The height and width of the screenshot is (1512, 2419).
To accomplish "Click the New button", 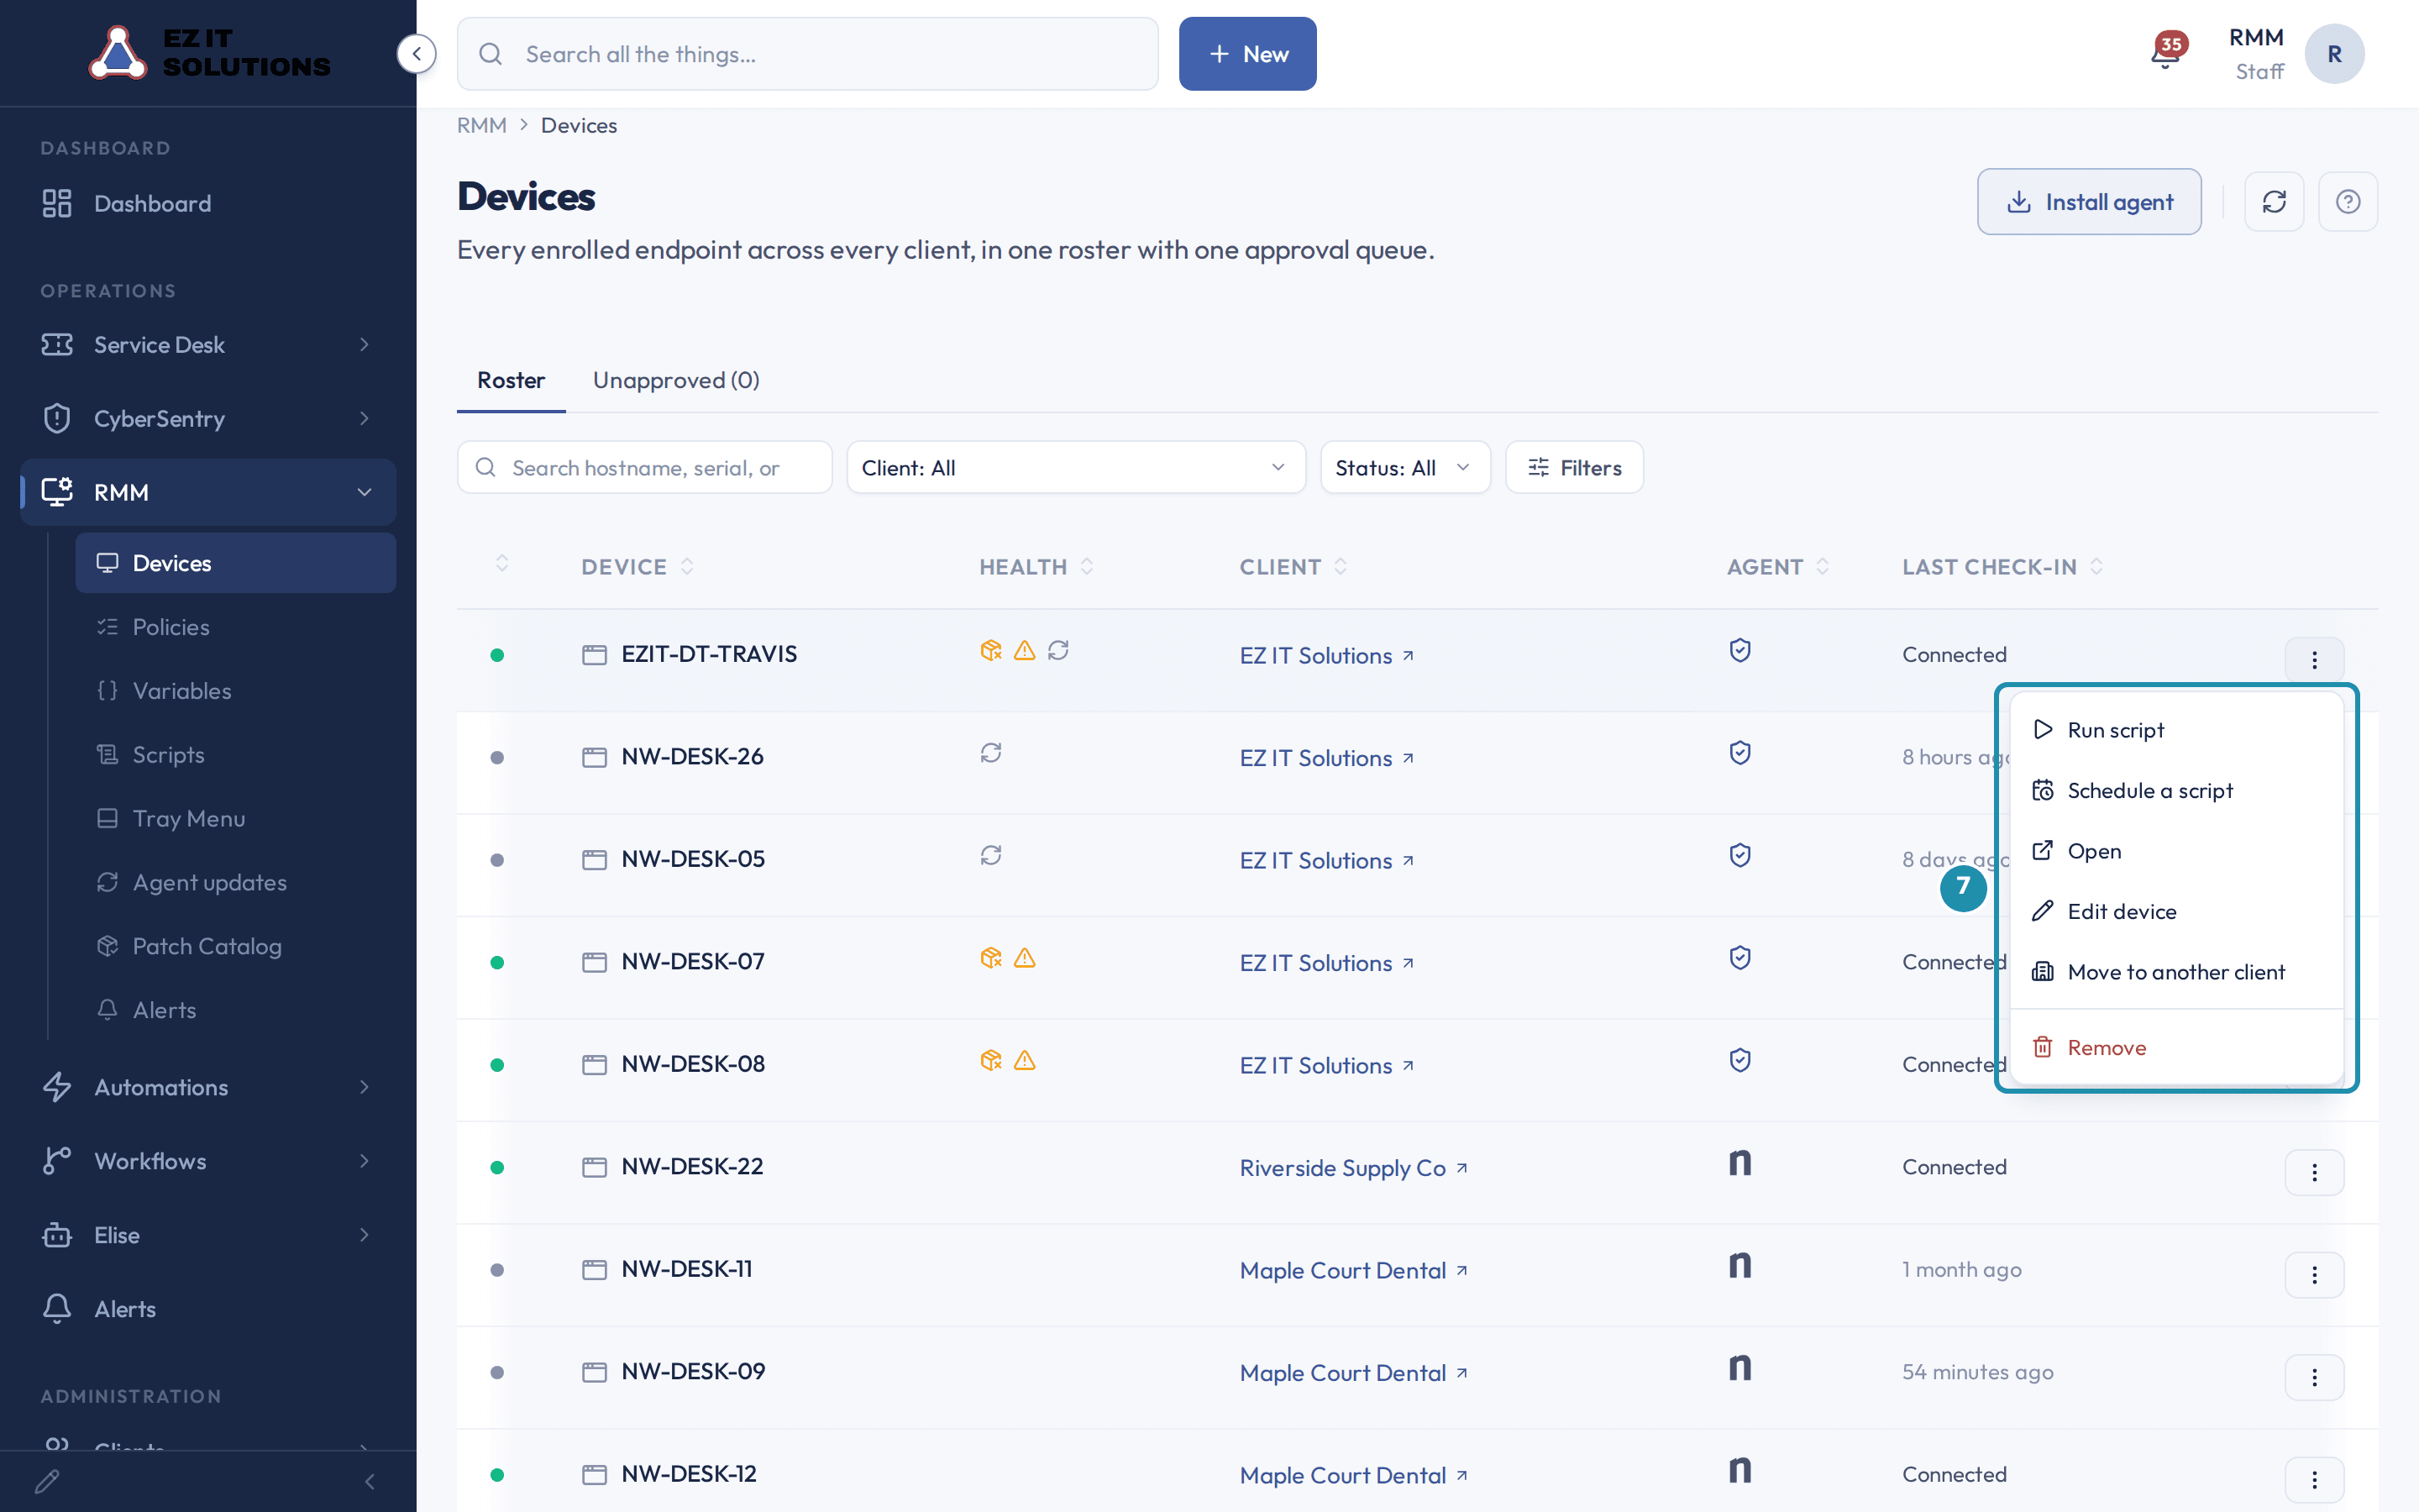I will point(1247,54).
